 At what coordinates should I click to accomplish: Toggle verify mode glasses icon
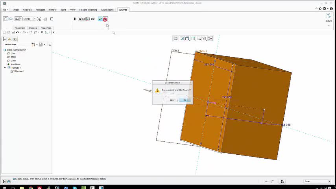click(x=92, y=19)
